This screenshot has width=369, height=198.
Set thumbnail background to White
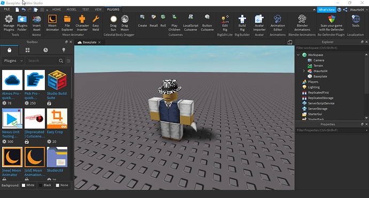[x=28, y=185]
